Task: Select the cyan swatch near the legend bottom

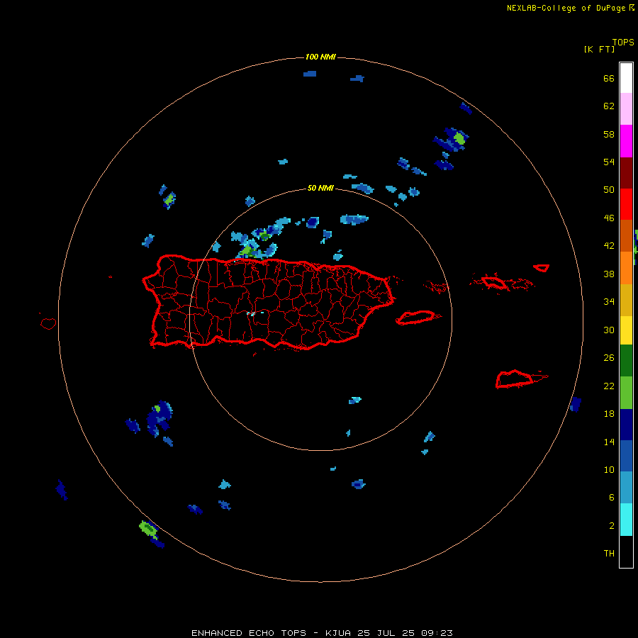Action: click(626, 520)
